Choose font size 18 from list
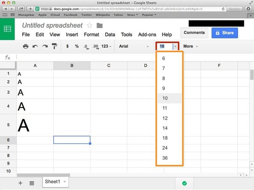254x190 pixels. 169,138
